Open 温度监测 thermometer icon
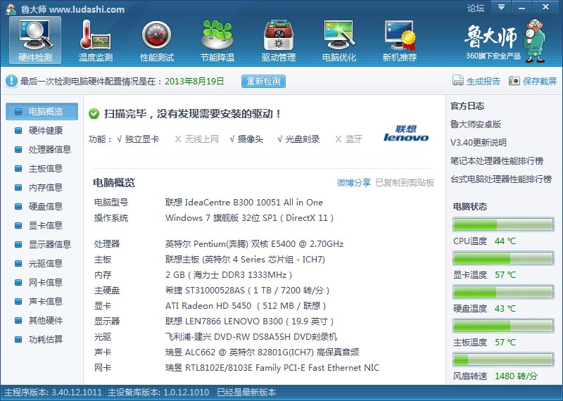Image resolution: width=563 pixels, height=401 pixels. pos(96,40)
